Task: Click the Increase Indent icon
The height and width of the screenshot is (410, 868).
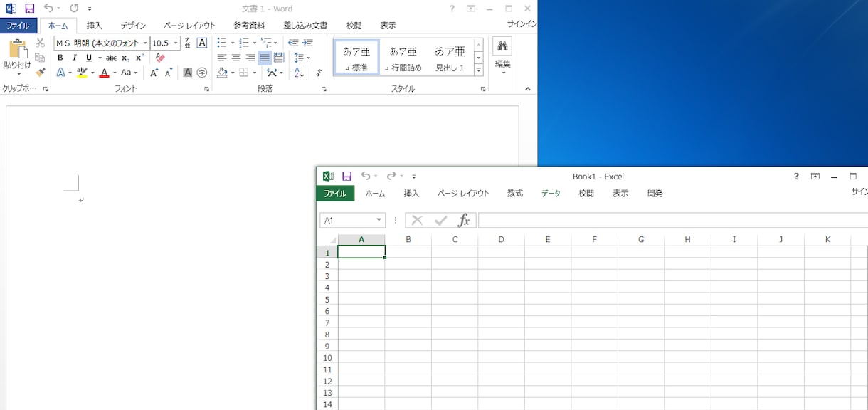Action: [307, 43]
